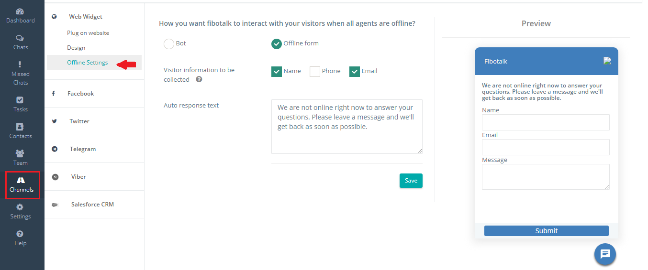Click the Save button
Image resolution: width=648 pixels, height=270 pixels.
[411, 181]
